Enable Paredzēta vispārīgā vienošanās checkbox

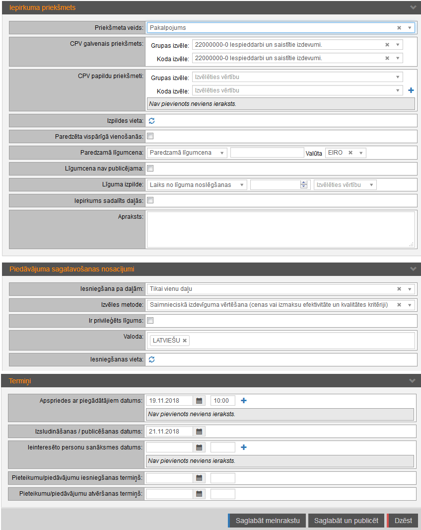(150, 136)
